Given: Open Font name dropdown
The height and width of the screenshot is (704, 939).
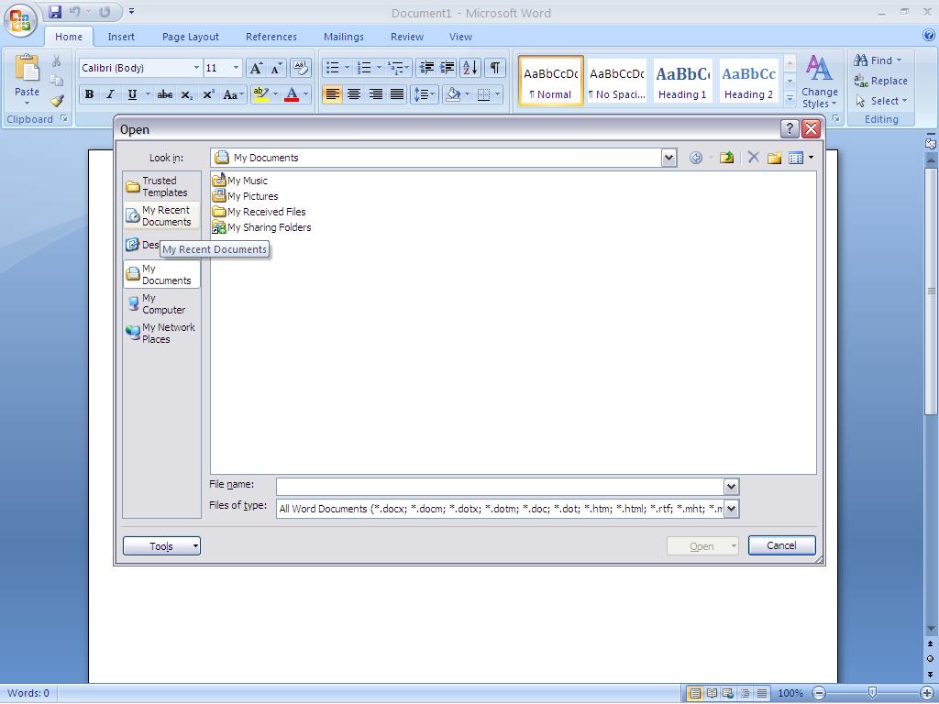Looking at the screenshot, I should (x=196, y=68).
